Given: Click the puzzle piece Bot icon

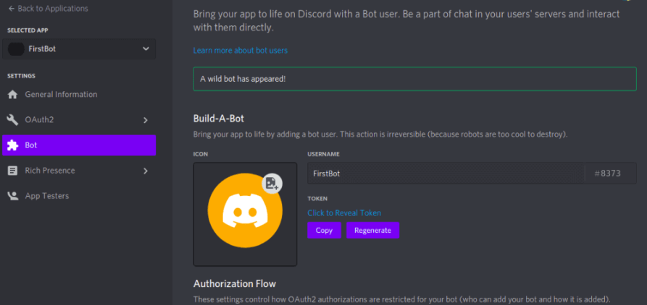Looking at the screenshot, I should (x=12, y=145).
